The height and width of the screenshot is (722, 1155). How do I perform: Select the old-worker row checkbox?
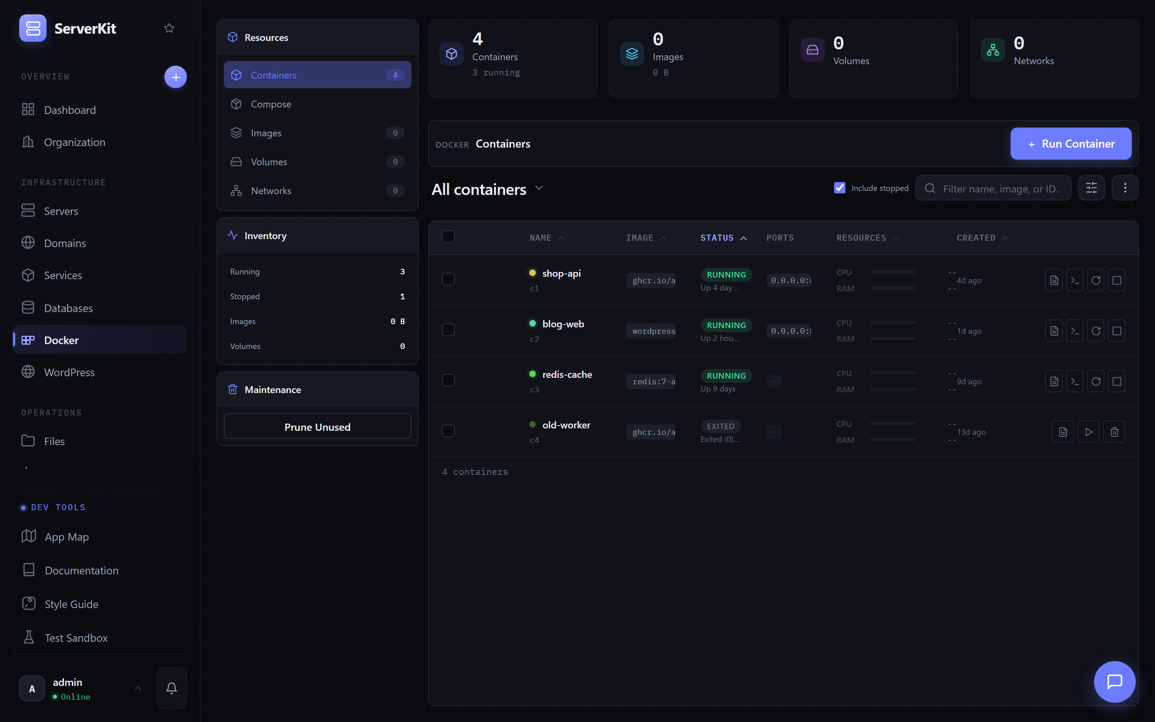coord(448,431)
